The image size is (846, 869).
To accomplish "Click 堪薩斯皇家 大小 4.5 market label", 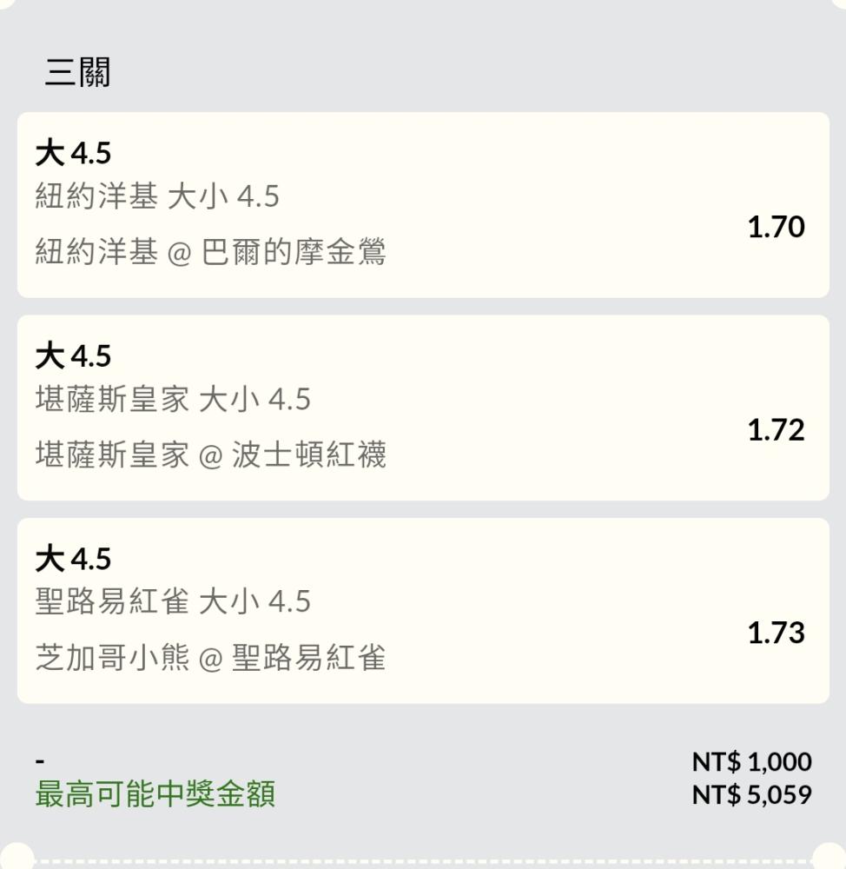I will point(173,399).
